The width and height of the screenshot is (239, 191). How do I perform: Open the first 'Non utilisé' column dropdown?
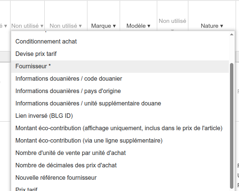click(x=27, y=26)
